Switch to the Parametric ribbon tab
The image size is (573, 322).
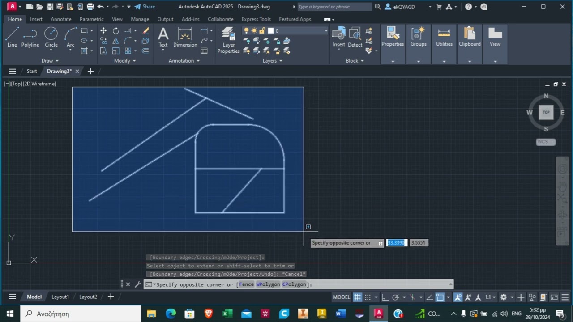pyautogui.click(x=91, y=19)
